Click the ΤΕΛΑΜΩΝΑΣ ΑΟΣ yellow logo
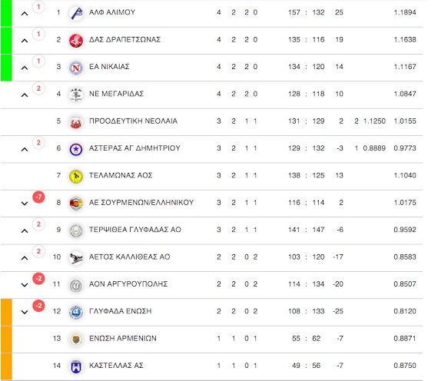Image resolution: width=438 pixels, height=381 pixels. (x=76, y=176)
